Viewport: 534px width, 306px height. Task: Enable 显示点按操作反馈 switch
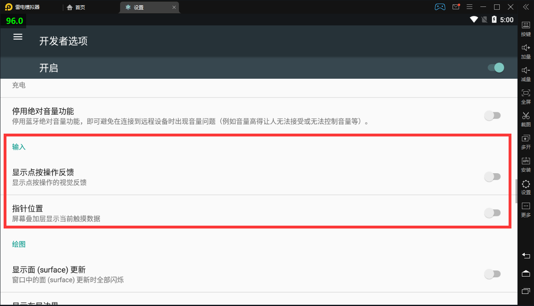point(492,176)
